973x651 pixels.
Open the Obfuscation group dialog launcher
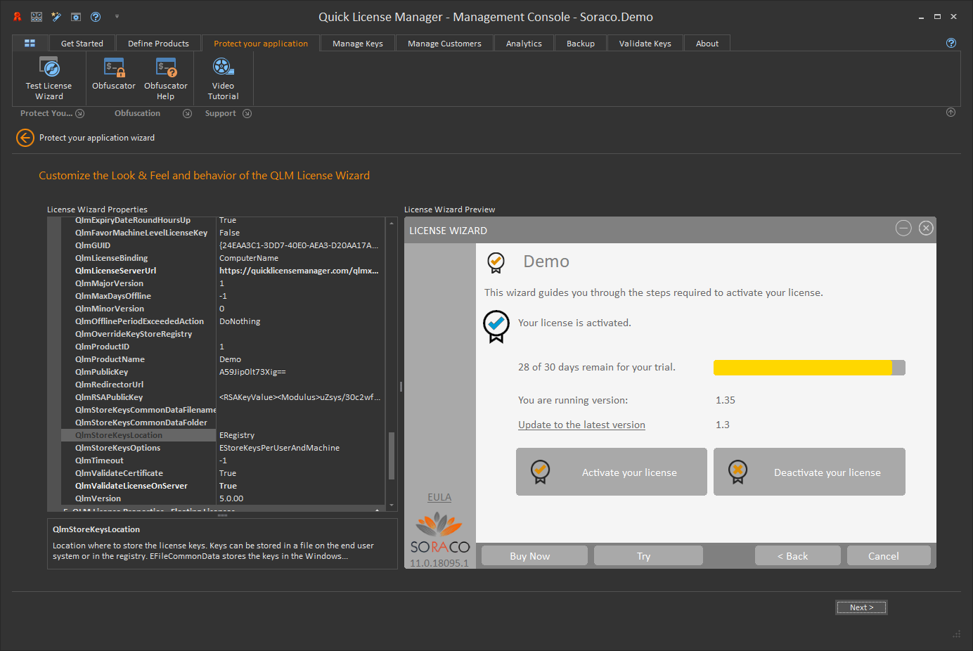[x=187, y=113]
